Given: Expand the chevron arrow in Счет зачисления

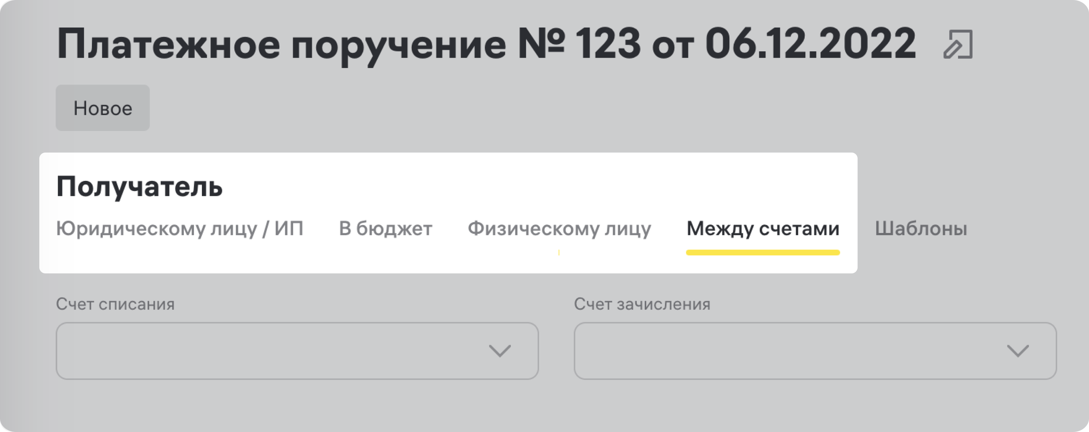Looking at the screenshot, I should tap(1018, 351).
